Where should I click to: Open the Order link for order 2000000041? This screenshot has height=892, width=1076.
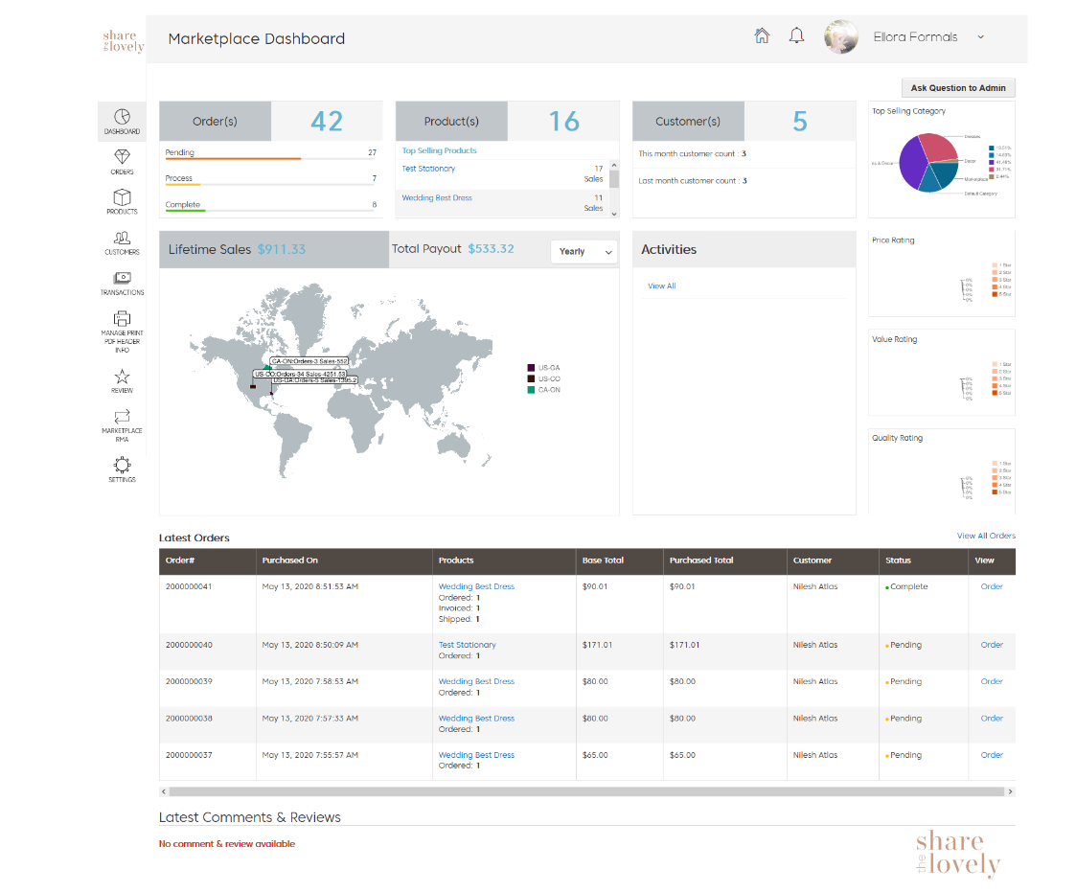pyautogui.click(x=991, y=586)
